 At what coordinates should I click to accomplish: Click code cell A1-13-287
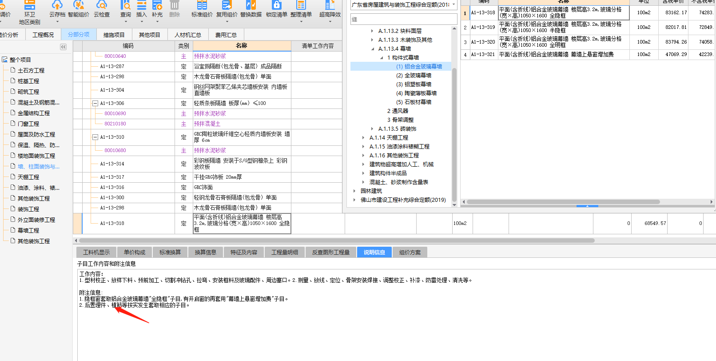pyautogui.click(x=112, y=66)
